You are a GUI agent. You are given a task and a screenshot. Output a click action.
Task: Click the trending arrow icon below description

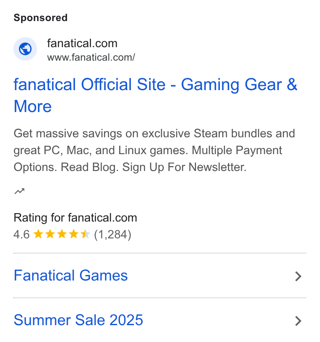20,191
